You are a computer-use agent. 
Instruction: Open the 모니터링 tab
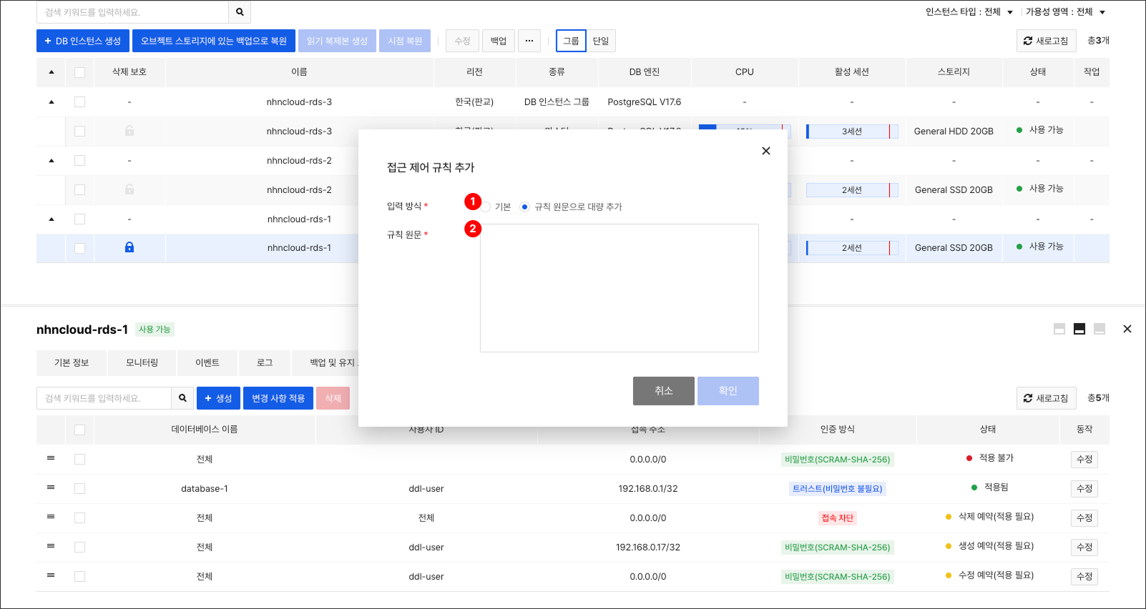tap(142, 363)
